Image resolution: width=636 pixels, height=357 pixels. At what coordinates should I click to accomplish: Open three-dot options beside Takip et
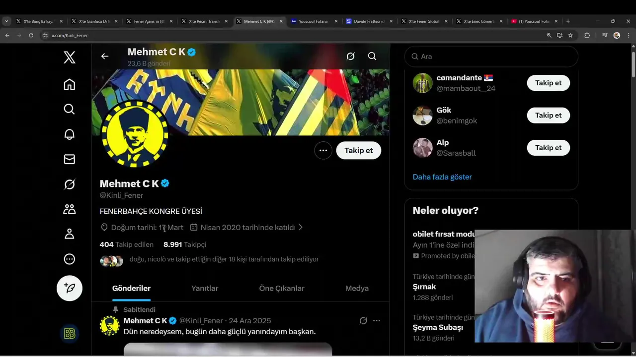tap(323, 150)
